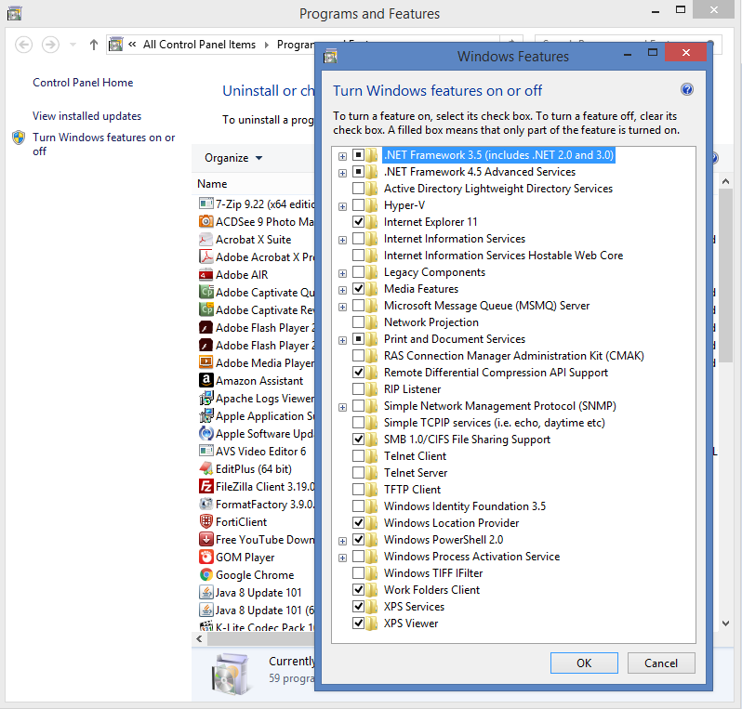Viewport: 742px width, 709px height.
Task: Click the shield icon beside Turn Windows features
Action: [x=19, y=138]
